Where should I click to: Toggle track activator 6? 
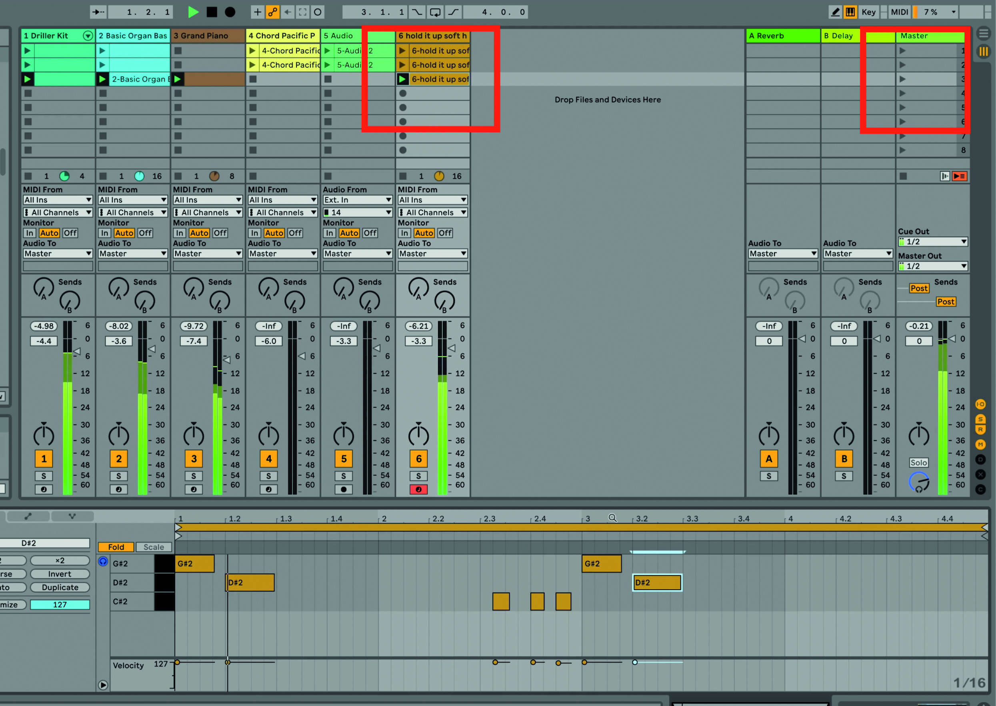click(418, 459)
